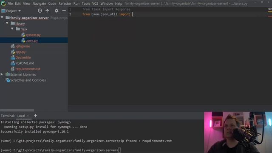The width and height of the screenshot is (272, 153).
Task: Open Project panel settings gear
Action: [x=57, y=11]
